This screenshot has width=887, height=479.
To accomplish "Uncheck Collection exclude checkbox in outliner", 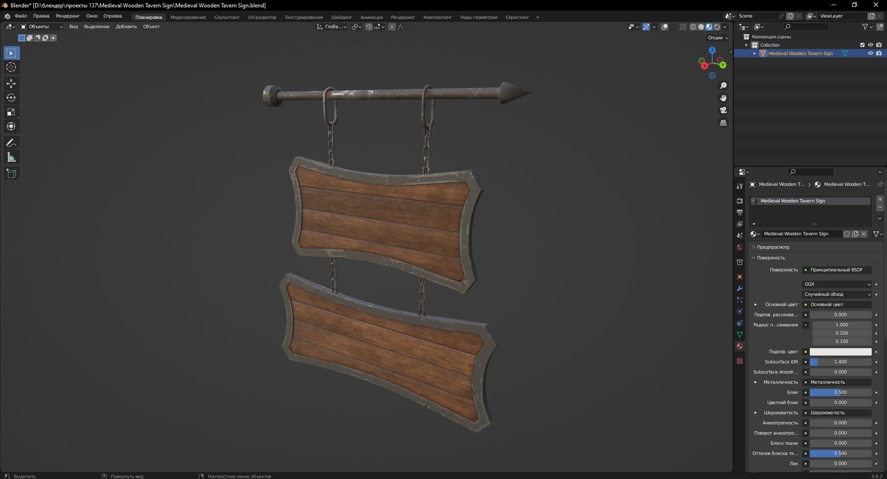I will tap(862, 45).
